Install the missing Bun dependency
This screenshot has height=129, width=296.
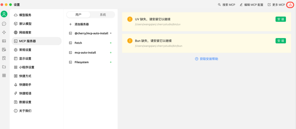[x=281, y=41]
